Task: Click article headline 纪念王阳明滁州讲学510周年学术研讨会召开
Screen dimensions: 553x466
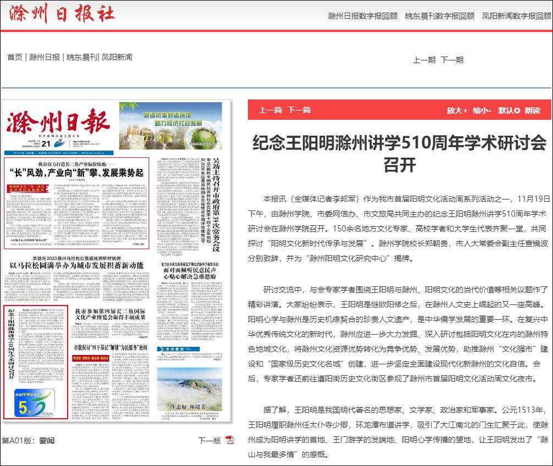Action: (400, 154)
